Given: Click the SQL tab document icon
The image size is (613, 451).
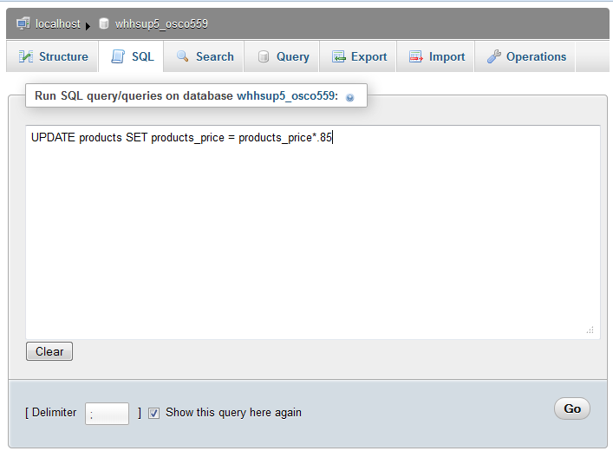Looking at the screenshot, I should [x=118, y=56].
